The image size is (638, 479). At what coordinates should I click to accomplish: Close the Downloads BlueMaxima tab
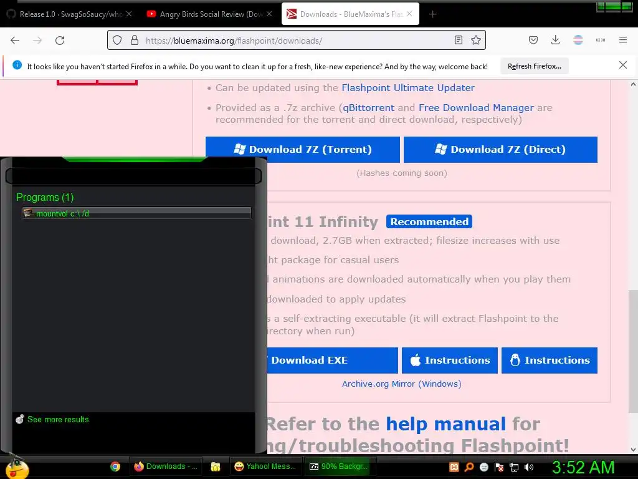pos(409,14)
